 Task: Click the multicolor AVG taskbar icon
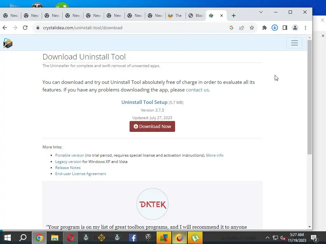pyautogui.click(x=164, y=238)
